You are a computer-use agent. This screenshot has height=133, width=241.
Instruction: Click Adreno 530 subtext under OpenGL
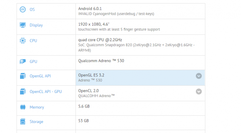click(x=90, y=80)
